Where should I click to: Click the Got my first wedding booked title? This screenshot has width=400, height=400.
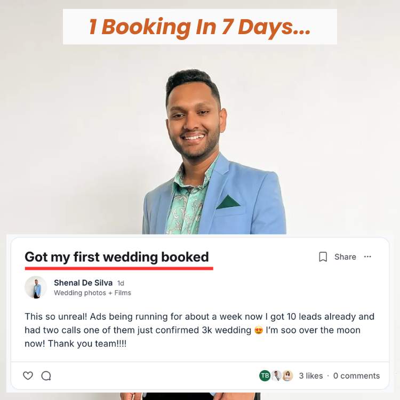[117, 257]
